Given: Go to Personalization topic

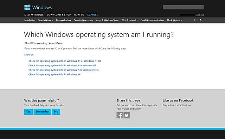Looking at the screenshot, I should click(x=63, y=20).
